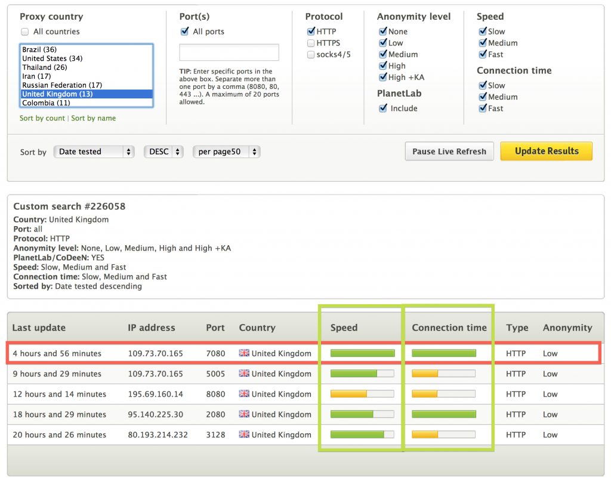611x482 pixels.
Task: Toggle the Medium anonymity level checkbox
Action: click(383, 54)
